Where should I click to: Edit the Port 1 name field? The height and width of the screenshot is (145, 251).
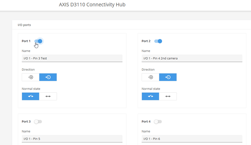pos(72,58)
